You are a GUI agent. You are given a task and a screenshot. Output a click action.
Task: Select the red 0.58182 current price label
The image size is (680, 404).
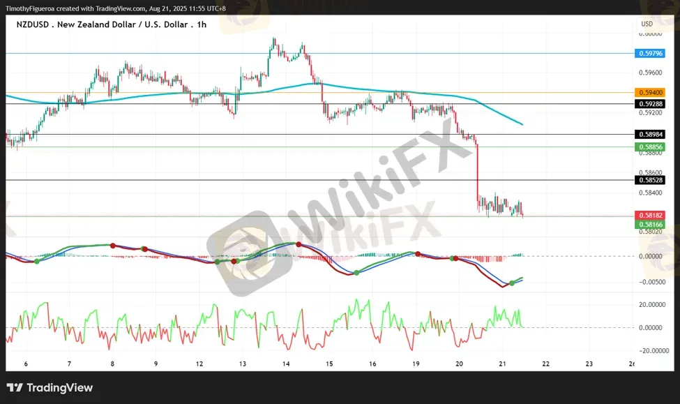pyautogui.click(x=650, y=216)
